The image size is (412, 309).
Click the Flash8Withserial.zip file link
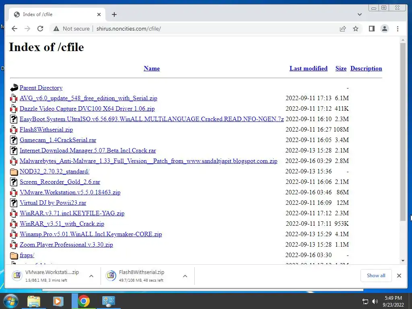coord(46,130)
